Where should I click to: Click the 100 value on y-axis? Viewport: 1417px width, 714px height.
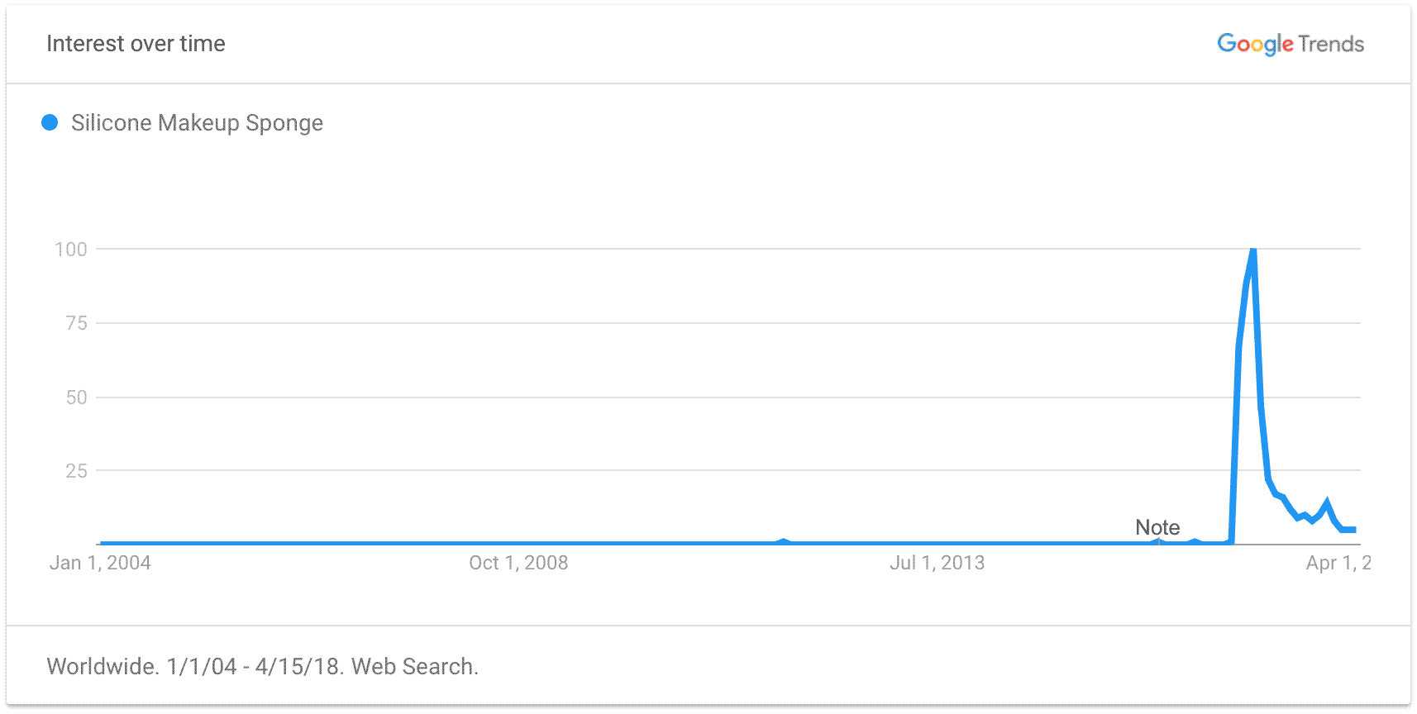[71, 250]
